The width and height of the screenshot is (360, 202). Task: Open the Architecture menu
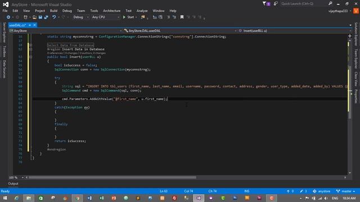(x=111, y=11)
